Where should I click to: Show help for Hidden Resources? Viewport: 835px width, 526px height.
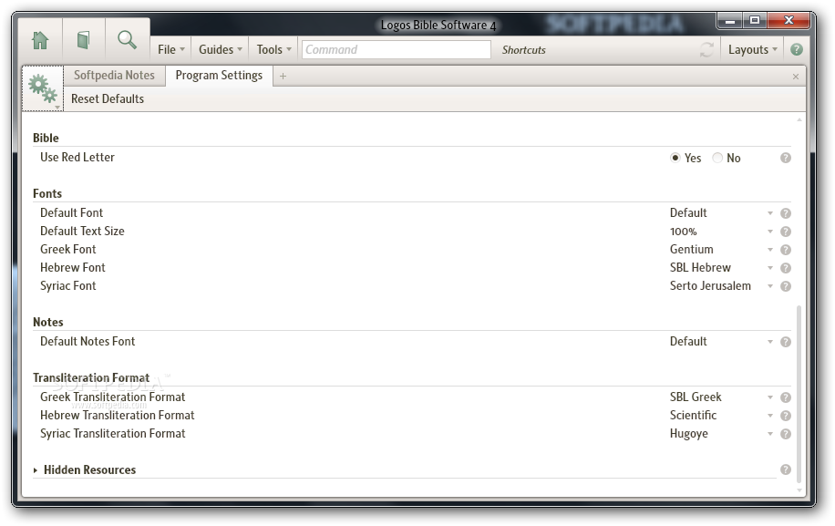(x=786, y=469)
